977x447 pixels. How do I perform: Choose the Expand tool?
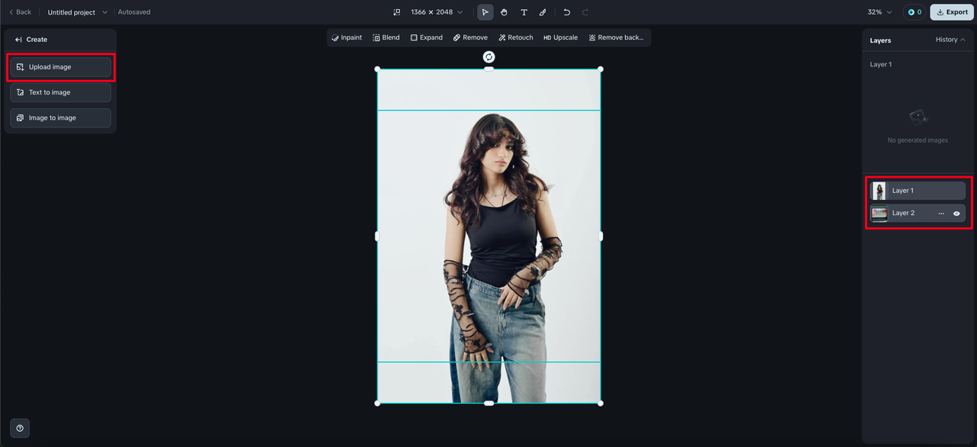click(427, 37)
